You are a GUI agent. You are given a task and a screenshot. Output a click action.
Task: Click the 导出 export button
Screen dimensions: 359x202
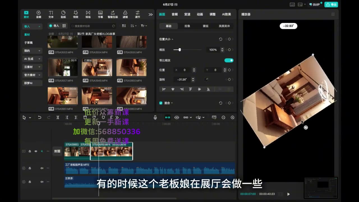(331, 4)
